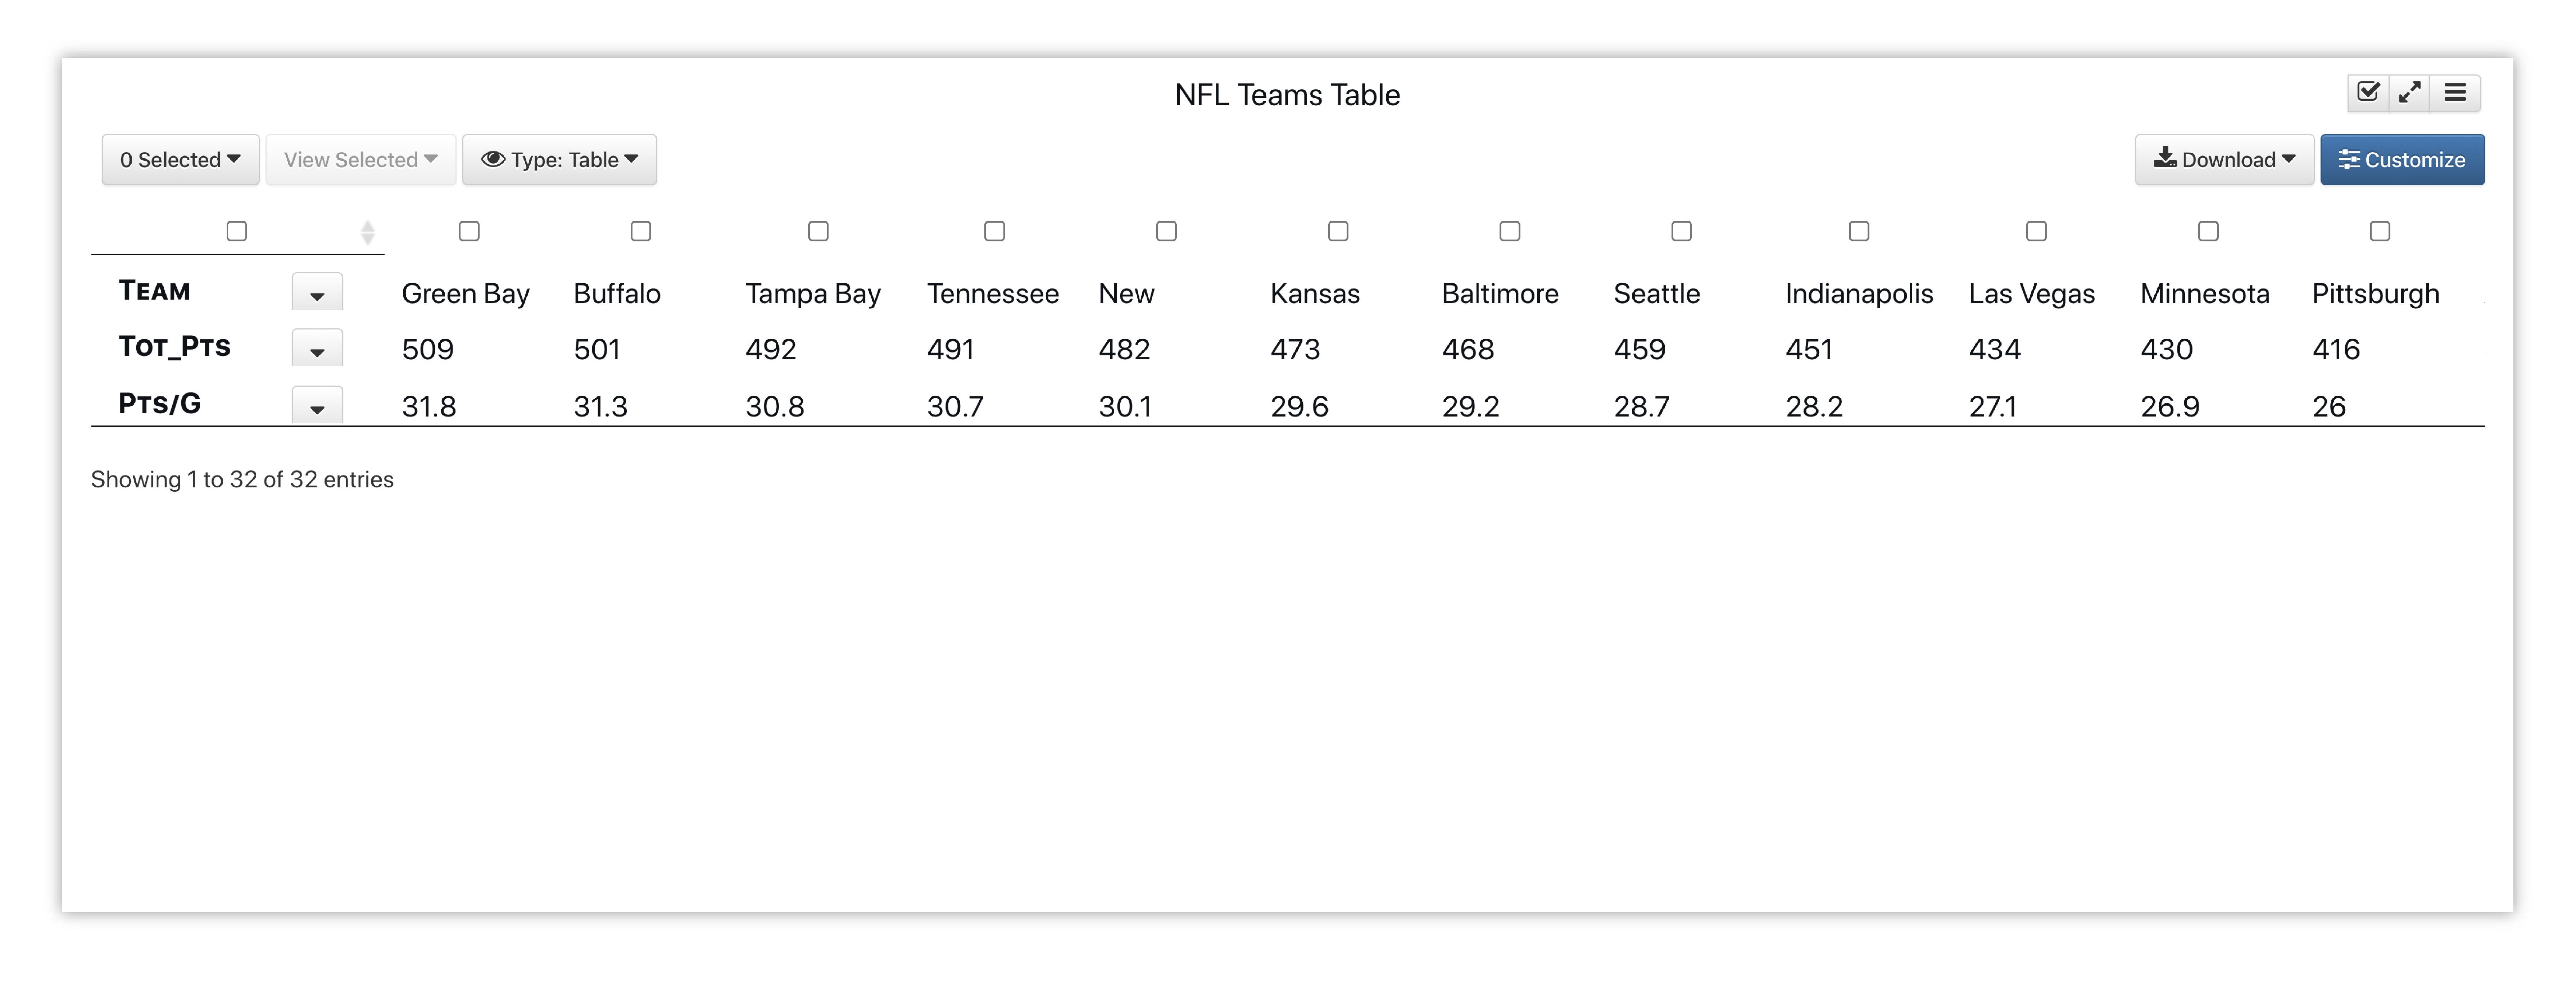Click the NFL Teams Table title
This screenshot has height=992, width=2576.
[x=1287, y=95]
